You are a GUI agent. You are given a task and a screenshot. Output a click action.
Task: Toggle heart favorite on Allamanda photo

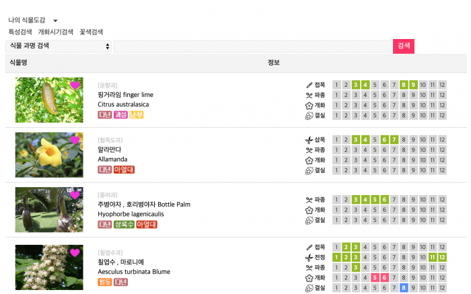[75, 140]
